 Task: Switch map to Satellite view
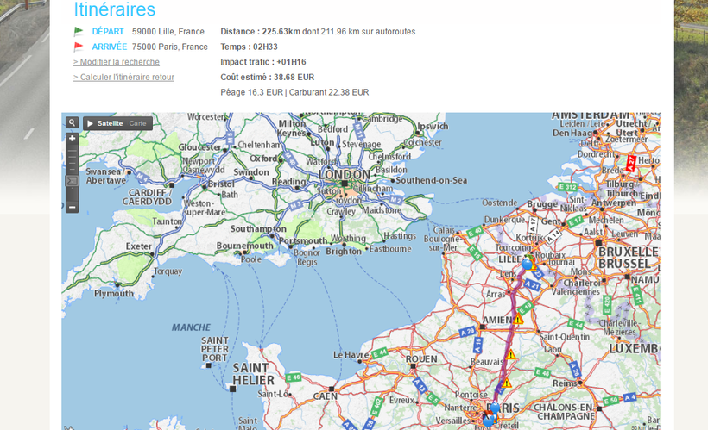pyautogui.click(x=110, y=123)
